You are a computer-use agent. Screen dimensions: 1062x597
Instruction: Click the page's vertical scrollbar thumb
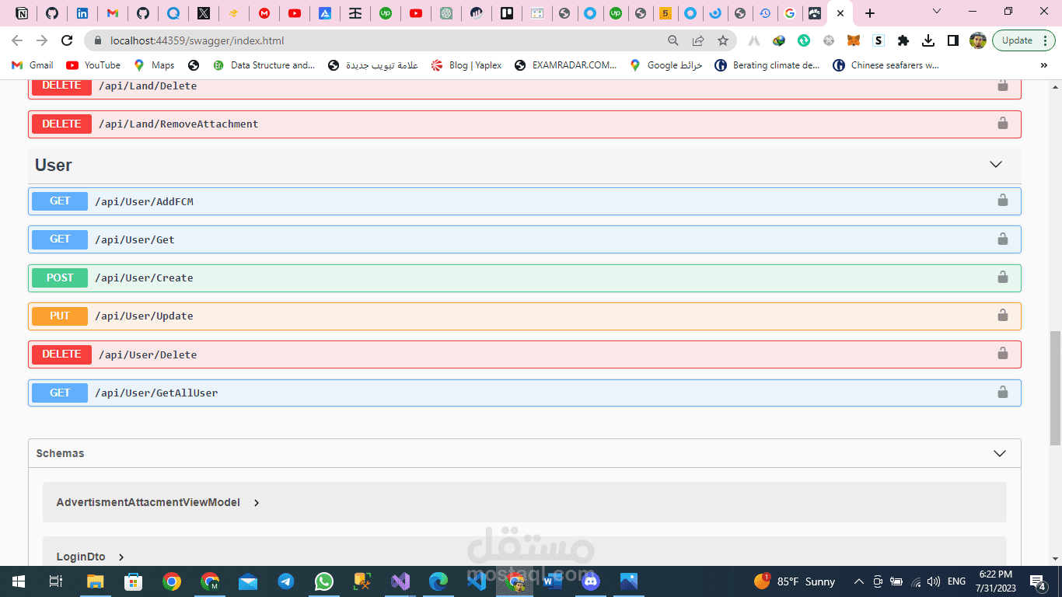click(x=1055, y=387)
